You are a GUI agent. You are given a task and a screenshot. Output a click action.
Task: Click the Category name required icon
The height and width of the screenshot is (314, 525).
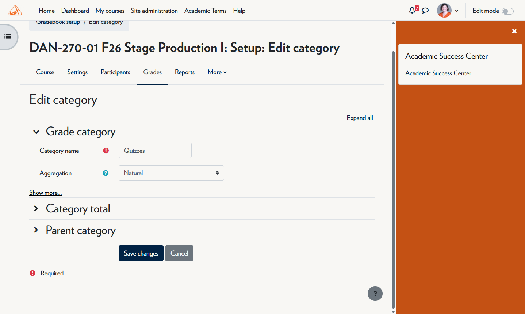[x=106, y=150]
